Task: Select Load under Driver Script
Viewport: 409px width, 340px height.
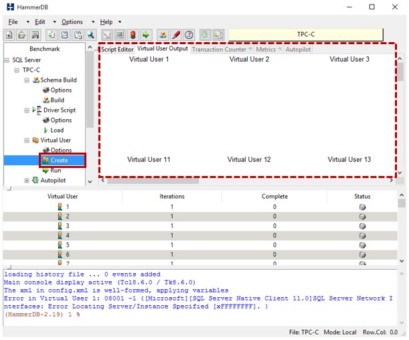Action: pos(57,131)
